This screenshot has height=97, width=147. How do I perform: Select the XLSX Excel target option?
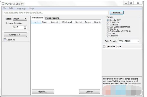pos(108,22)
